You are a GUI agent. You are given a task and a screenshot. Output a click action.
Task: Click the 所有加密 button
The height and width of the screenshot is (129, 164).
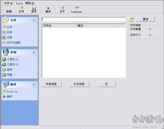51,84
